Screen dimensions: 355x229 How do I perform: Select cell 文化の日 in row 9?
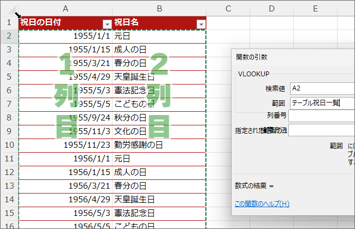(x=159, y=131)
